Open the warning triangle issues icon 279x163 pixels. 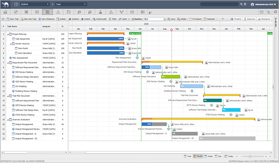[58, 12]
